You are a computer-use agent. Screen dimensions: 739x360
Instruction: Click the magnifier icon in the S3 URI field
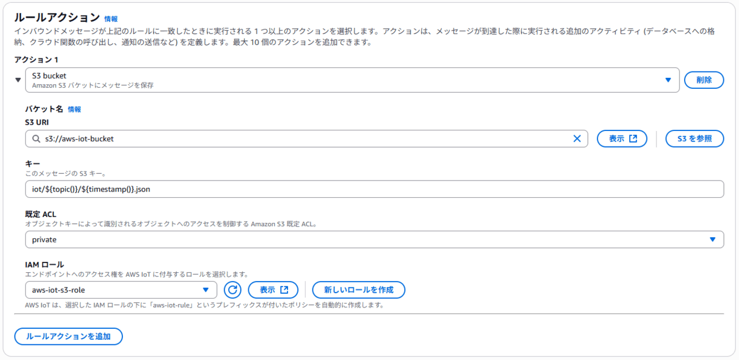(36, 138)
